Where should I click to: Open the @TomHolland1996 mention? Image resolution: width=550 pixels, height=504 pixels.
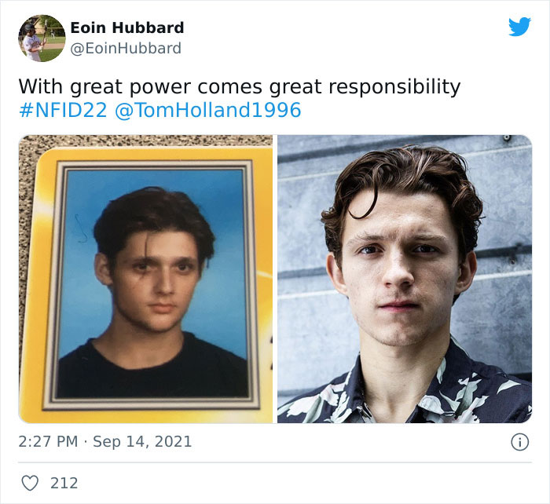(207, 110)
